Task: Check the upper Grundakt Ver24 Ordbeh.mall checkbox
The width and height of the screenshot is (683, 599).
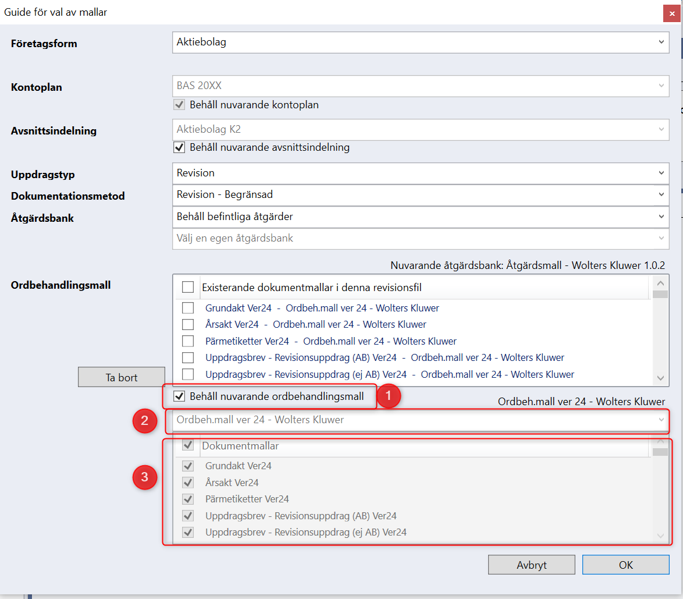Action: click(x=188, y=308)
